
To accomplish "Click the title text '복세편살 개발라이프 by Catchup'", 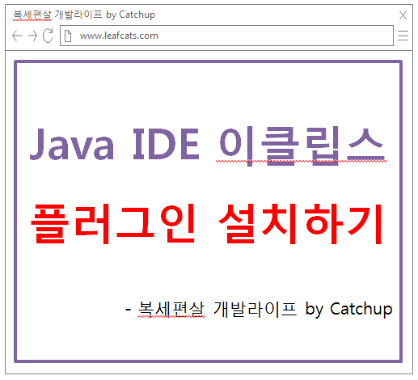I will pyautogui.click(x=84, y=15).
